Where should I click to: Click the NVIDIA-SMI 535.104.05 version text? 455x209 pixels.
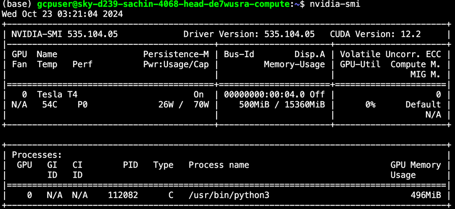65,34
